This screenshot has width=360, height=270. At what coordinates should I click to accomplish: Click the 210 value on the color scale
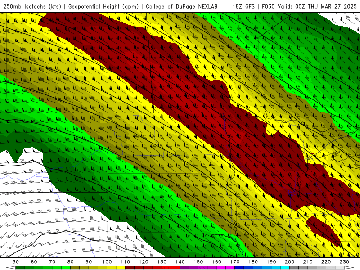click(308, 262)
